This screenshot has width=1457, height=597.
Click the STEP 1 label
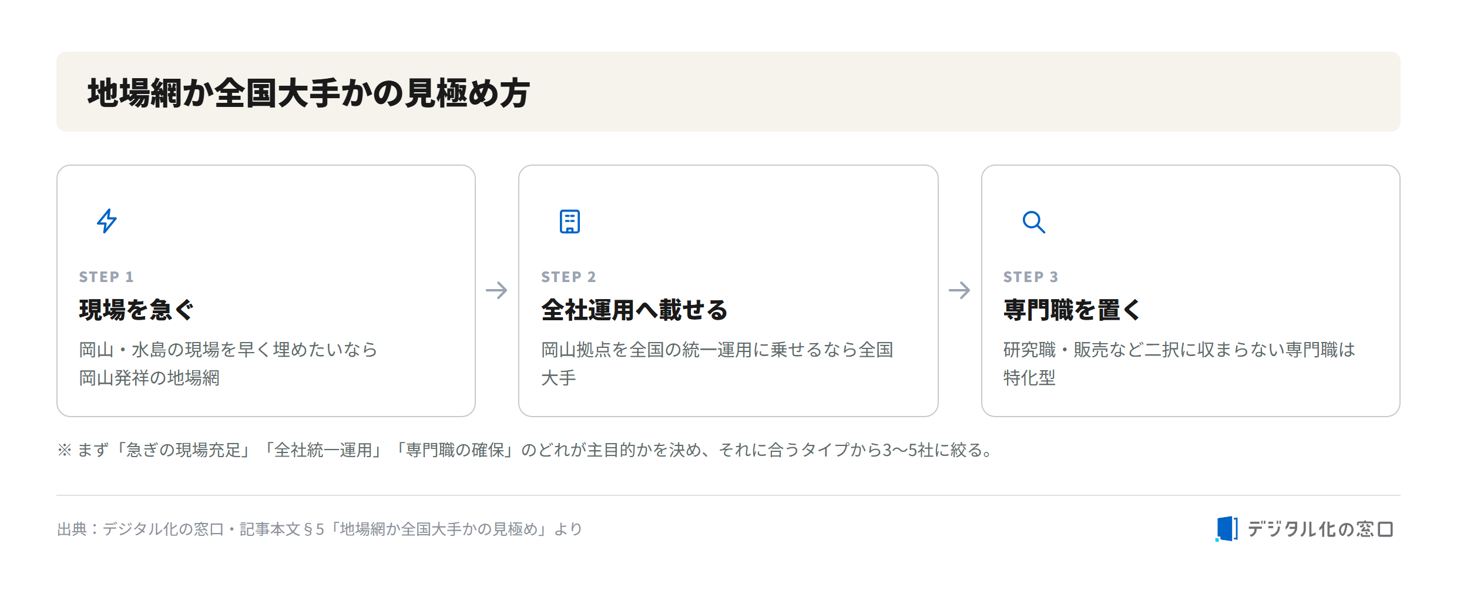coord(106,277)
